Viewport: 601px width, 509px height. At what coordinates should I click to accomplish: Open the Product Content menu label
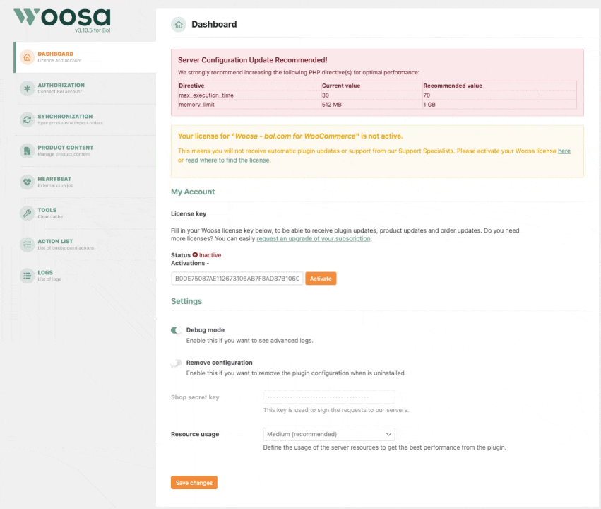[x=66, y=148]
